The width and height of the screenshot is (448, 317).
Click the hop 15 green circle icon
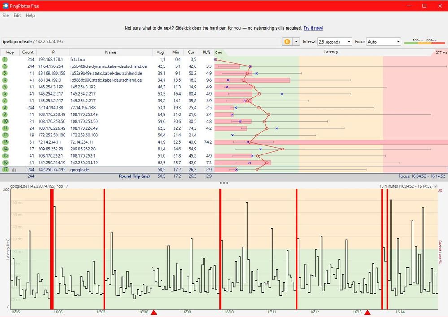[x=5, y=156]
